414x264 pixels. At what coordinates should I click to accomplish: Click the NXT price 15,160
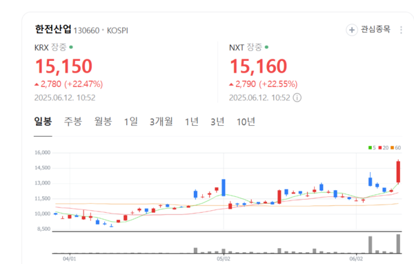(x=259, y=66)
